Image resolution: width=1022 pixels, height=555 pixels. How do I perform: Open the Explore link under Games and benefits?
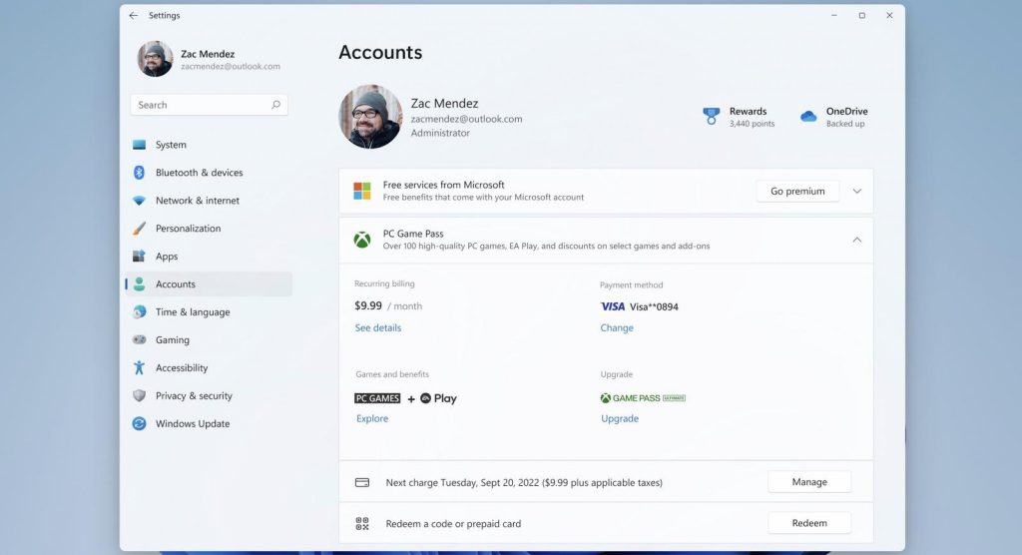372,418
